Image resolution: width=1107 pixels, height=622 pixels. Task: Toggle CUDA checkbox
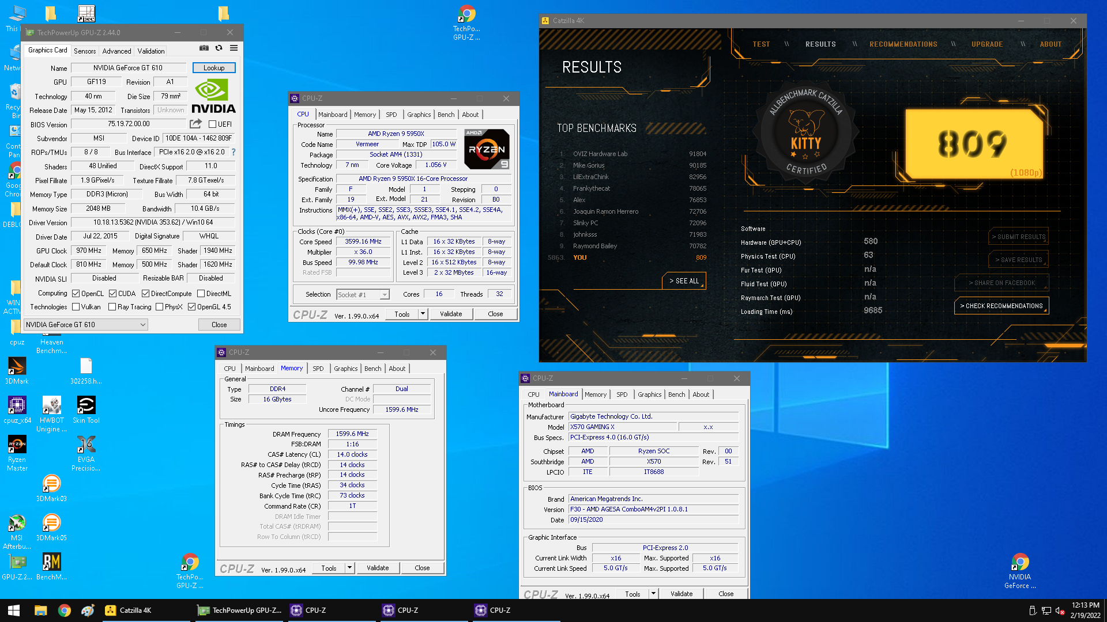pyautogui.click(x=112, y=294)
